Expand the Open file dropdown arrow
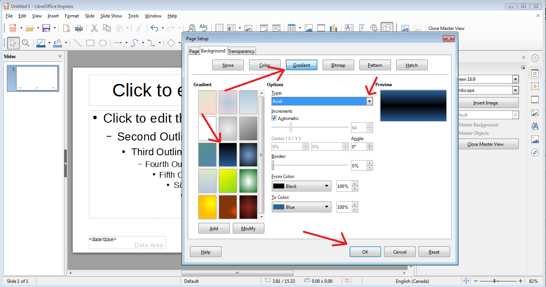 click(38, 28)
